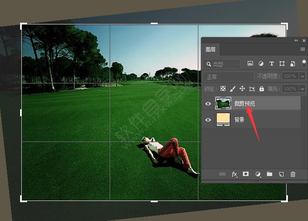Click the link layers icon
308x221 pixels.
222,174
